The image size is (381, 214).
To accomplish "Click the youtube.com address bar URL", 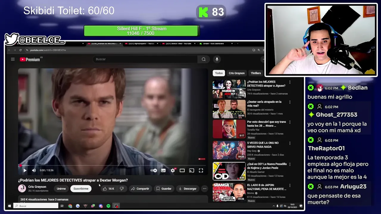I will (x=48, y=50).
